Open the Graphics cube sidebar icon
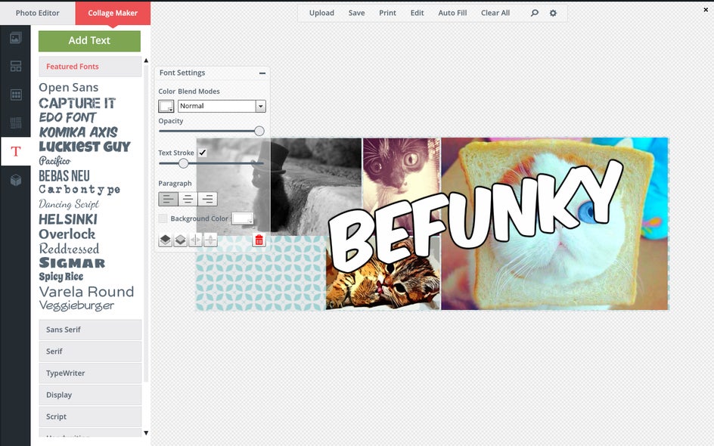Screen dimensions: 714x446 coord(15,180)
